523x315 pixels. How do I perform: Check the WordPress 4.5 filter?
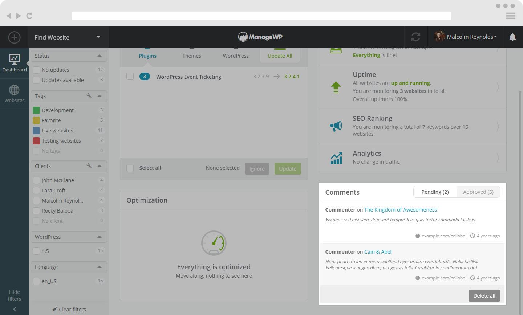(36, 251)
